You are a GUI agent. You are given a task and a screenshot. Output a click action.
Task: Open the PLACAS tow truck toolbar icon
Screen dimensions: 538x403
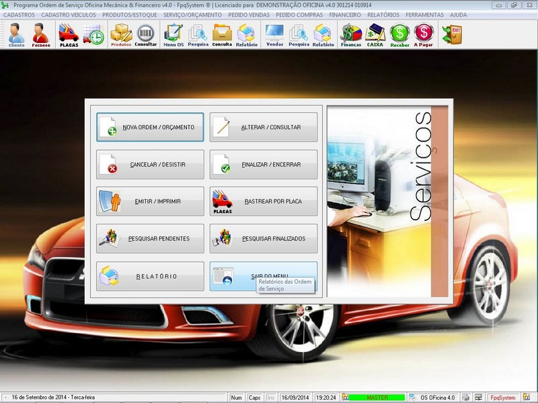[69, 34]
